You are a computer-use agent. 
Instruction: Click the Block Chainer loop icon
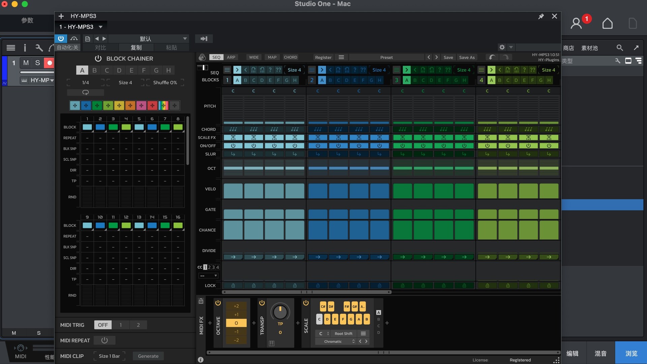(86, 92)
